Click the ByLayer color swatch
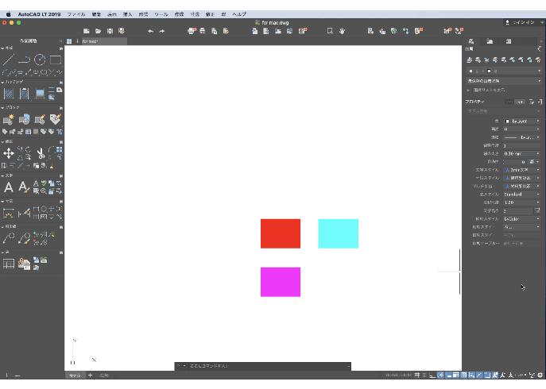This screenshot has width=546, height=389. [x=507, y=121]
